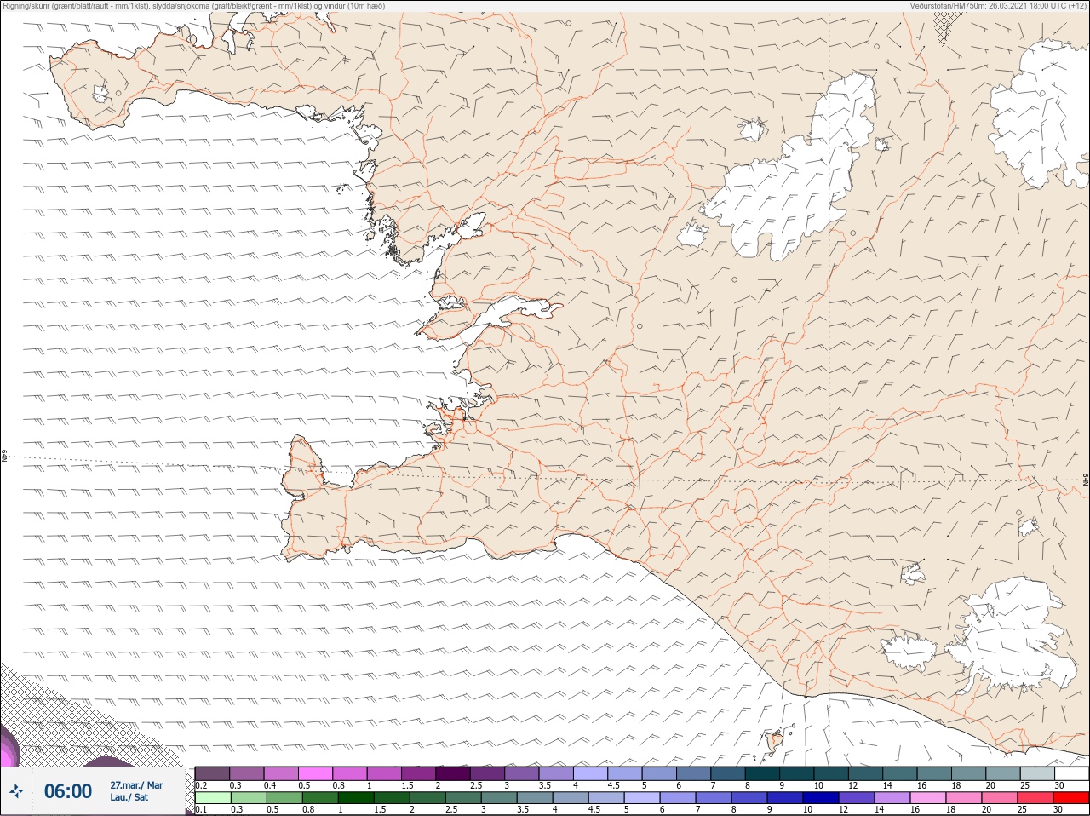The width and height of the screenshot is (1090, 816).
Task: Select the pale green 0.1 swatch in the green scale
Action: [x=212, y=798]
